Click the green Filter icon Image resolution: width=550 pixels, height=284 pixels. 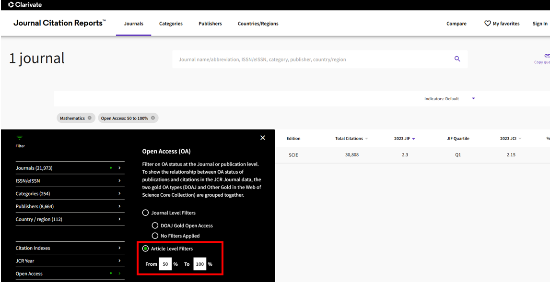(x=19, y=138)
